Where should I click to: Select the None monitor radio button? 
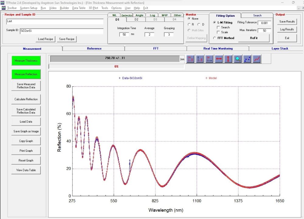point(189,19)
